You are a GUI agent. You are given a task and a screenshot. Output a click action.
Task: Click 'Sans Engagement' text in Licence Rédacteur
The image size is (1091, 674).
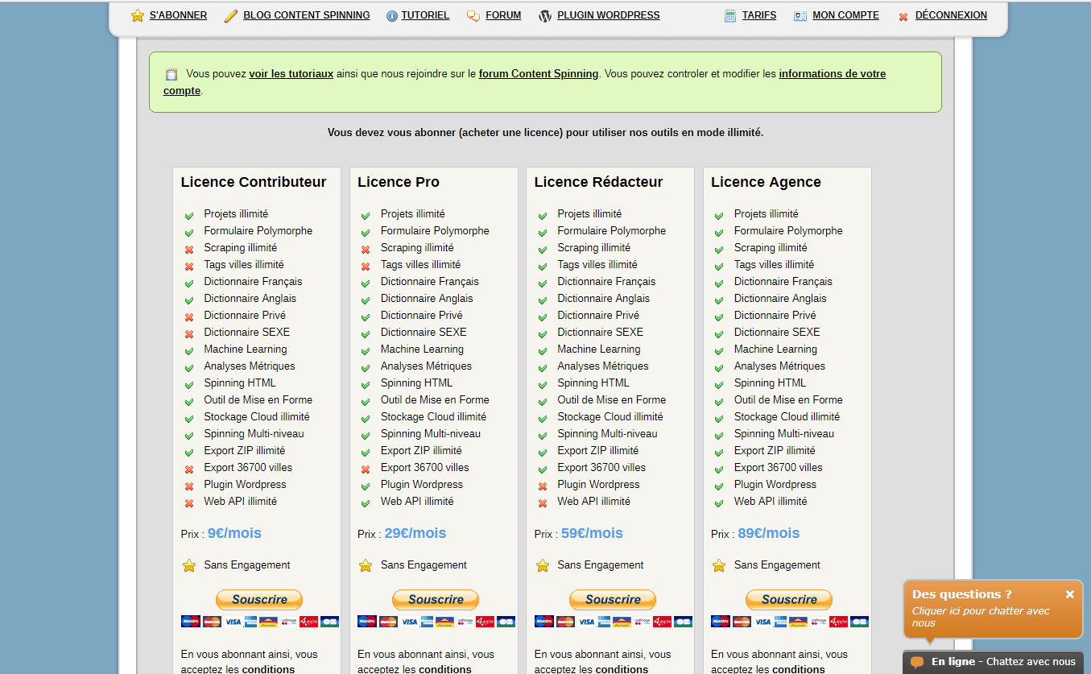click(601, 565)
